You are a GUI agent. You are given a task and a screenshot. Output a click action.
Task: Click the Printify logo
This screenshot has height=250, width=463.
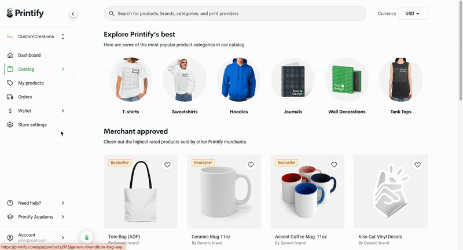[25, 13]
